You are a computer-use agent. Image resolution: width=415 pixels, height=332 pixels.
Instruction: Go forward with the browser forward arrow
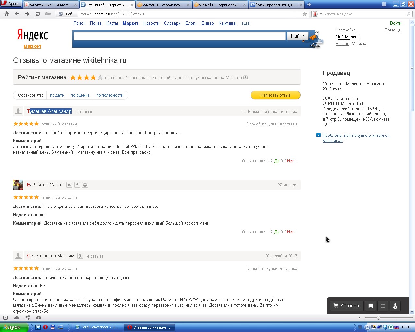coord(27,14)
